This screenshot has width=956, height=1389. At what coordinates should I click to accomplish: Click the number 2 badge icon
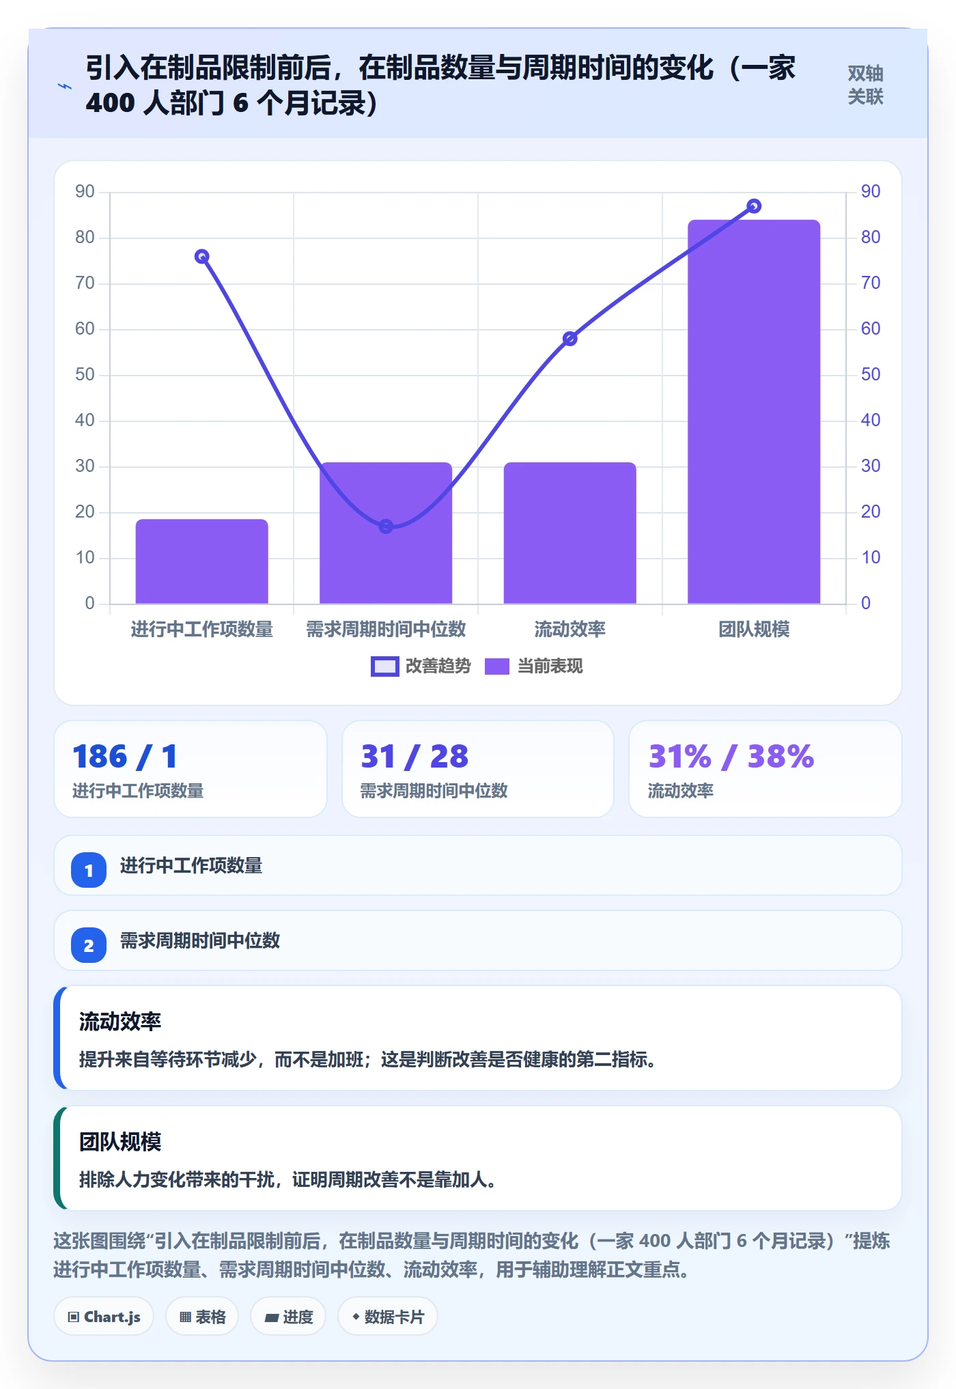(89, 945)
